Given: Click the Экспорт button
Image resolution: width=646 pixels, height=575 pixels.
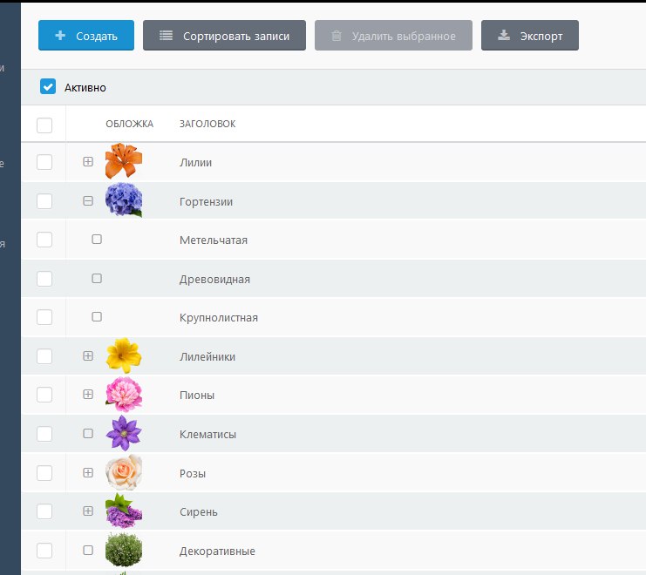Looking at the screenshot, I should coord(530,36).
